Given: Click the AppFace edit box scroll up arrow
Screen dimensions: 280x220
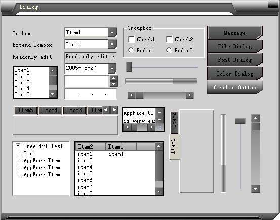Looking at the screenshot, I should [159, 112].
